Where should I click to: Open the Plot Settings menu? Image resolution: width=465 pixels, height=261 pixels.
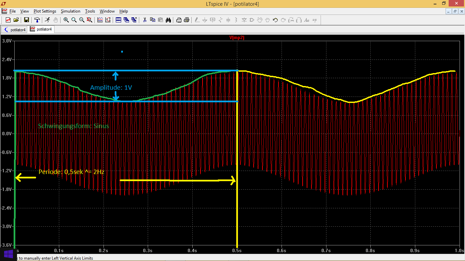pos(45,11)
